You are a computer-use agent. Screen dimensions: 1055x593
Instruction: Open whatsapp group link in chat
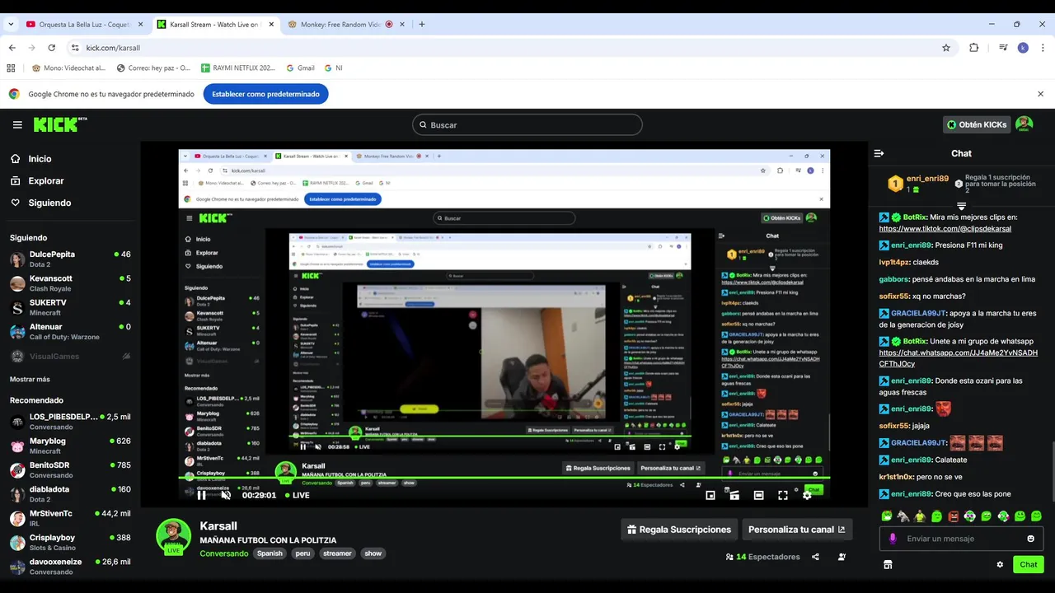[x=958, y=358]
